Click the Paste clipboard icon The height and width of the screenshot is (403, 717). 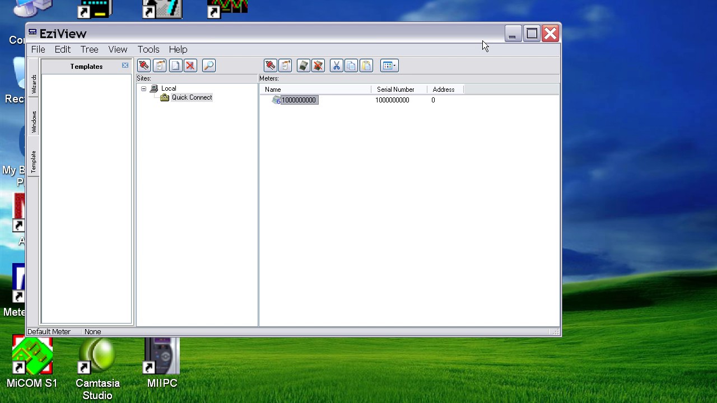tap(366, 65)
